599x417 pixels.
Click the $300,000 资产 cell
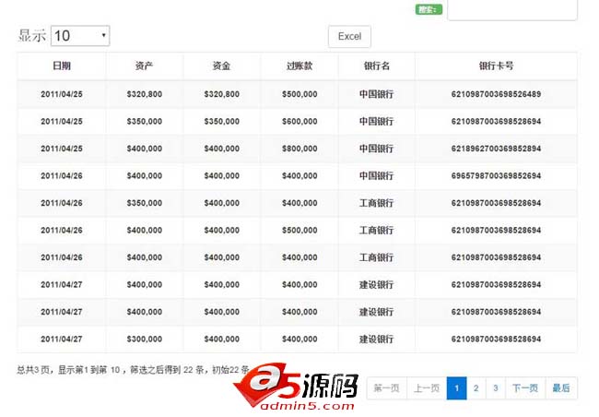pos(145,339)
